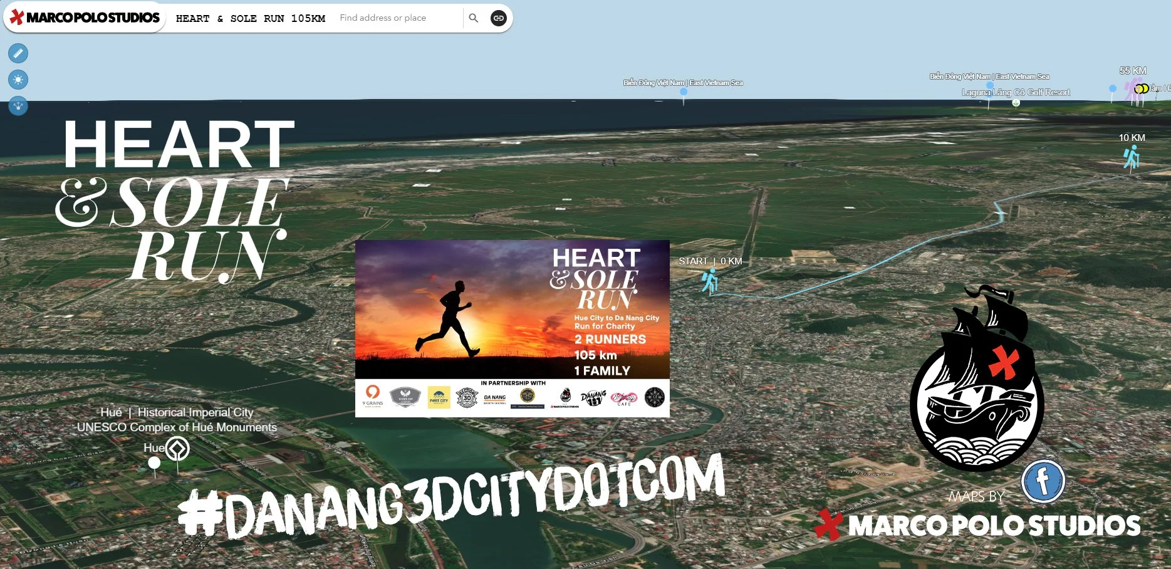Image resolution: width=1171 pixels, height=569 pixels.
Task: Click the '55 KM' label
Action: 1133,71
